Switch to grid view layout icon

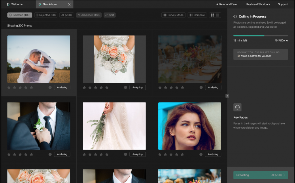pos(212,15)
